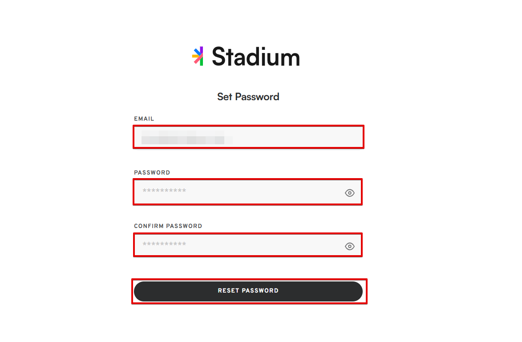Click the Reset Password button

coord(248,291)
